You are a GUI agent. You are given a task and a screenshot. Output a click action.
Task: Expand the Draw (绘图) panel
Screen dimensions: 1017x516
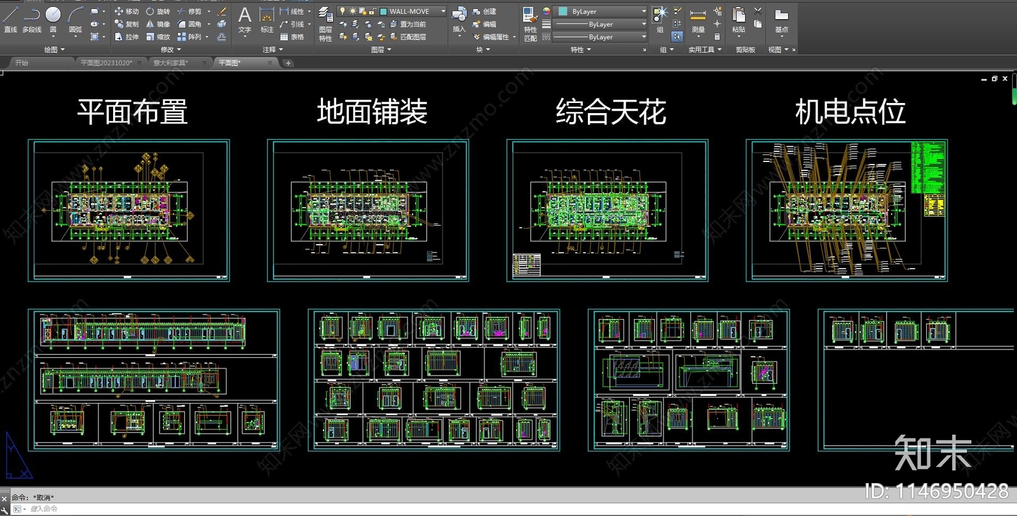coord(54,50)
